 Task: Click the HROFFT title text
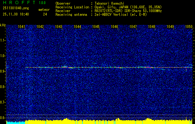19,2
